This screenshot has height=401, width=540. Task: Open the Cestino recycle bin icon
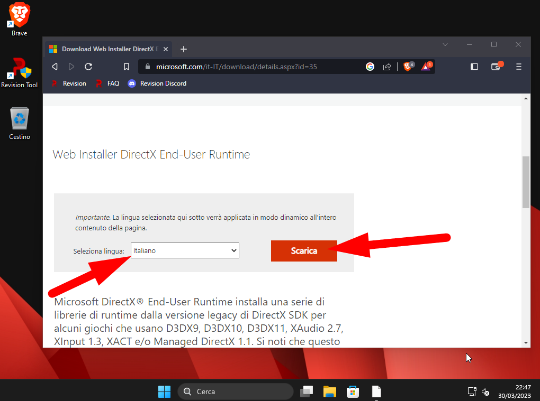coord(19,123)
